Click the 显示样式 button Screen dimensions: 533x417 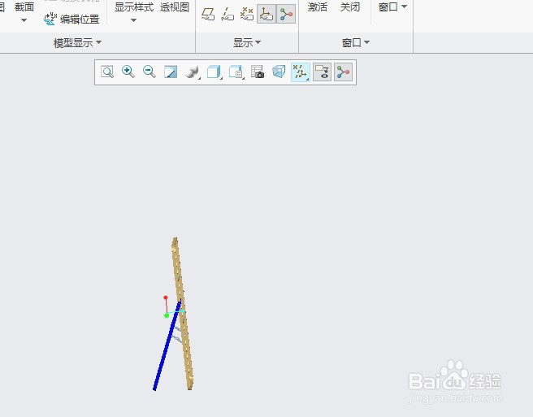(x=134, y=7)
